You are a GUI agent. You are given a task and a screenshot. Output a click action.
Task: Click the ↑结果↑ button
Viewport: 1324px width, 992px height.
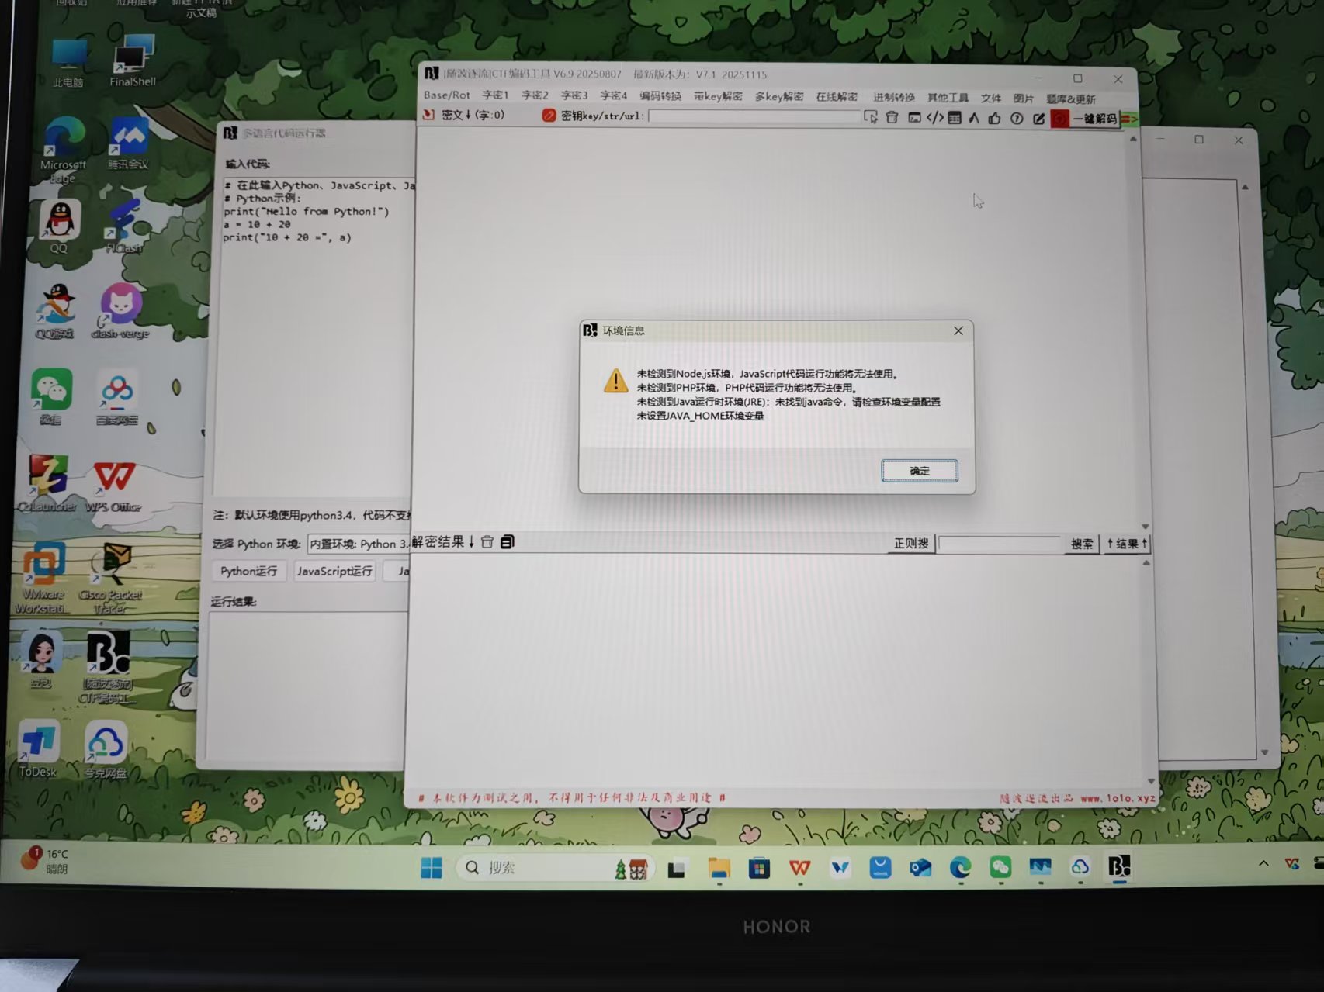(x=1126, y=544)
